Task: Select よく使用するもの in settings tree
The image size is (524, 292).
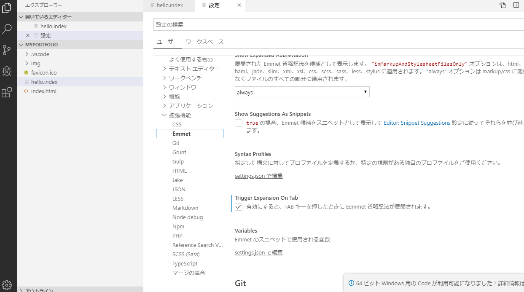Action: click(x=191, y=59)
